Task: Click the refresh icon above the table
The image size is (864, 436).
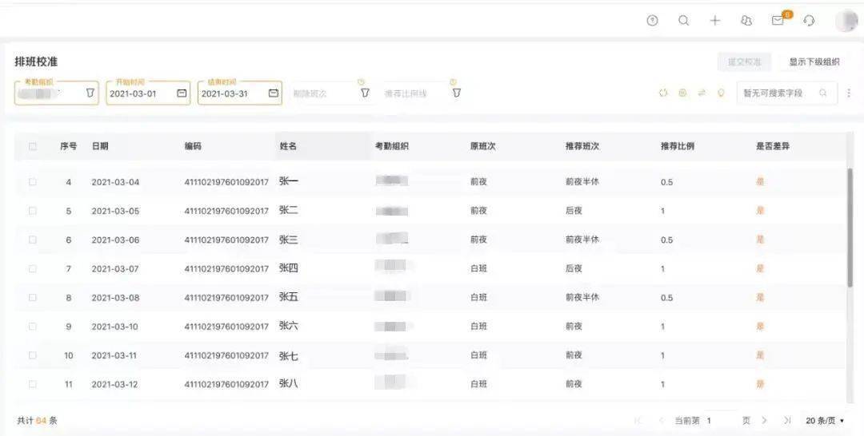Action: (x=663, y=93)
